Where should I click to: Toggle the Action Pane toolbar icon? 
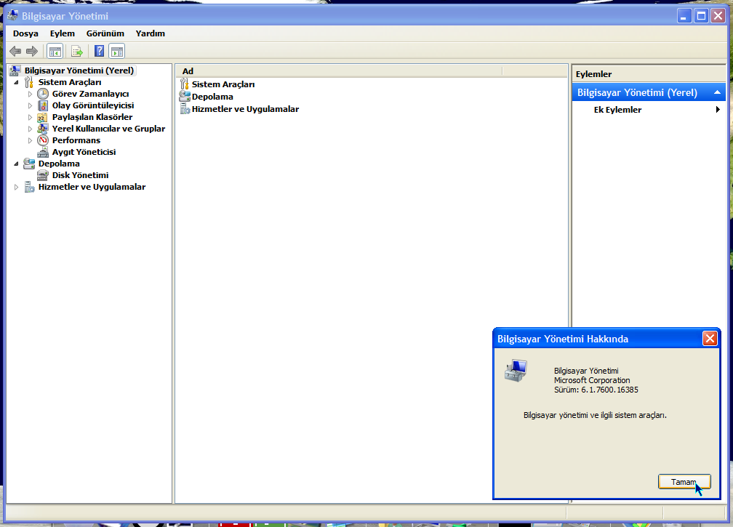(x=117, y=51)
